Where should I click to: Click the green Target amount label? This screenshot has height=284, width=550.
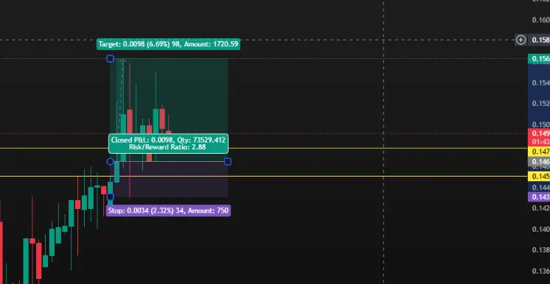(x=168, y=44)
